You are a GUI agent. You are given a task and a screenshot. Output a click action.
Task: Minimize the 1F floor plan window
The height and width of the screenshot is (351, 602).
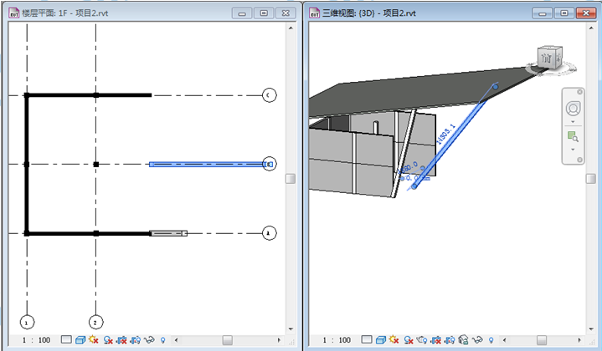pyautogui.click(x=242, y=13)
